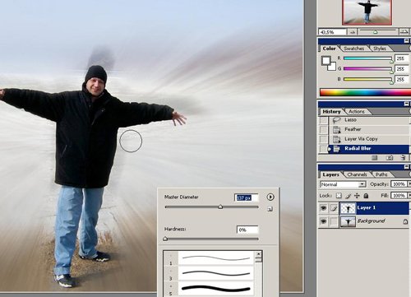Hide Layer 1 using eye icon
This screenshot has height=297, width=411.
point(323,208)
